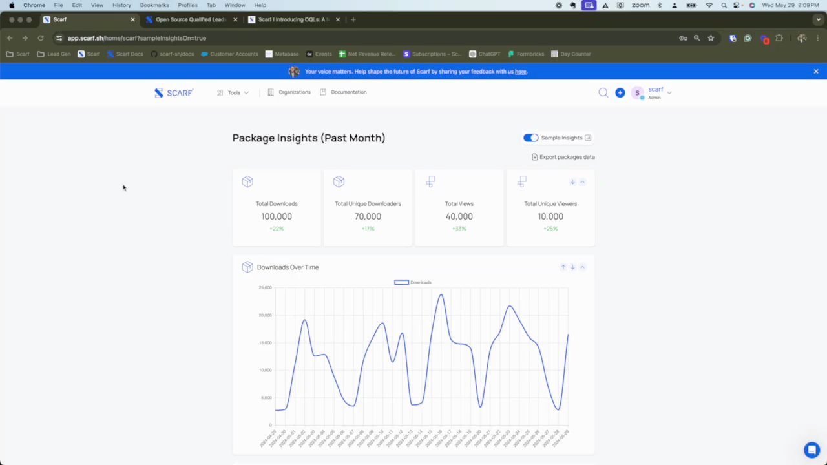Open the Bookmarks menu in menu bar
This screenshot has height=465, width=827.
(154, 5)
